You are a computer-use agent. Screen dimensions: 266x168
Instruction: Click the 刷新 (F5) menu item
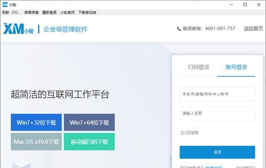click(10, 12)
